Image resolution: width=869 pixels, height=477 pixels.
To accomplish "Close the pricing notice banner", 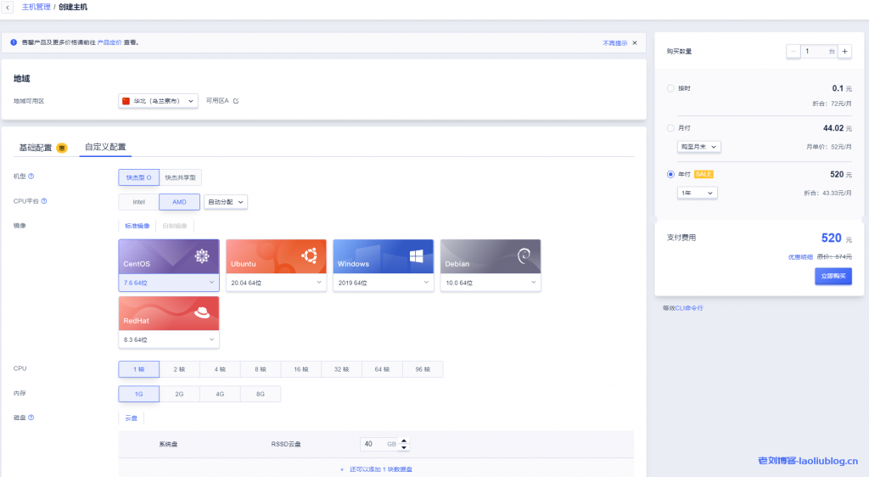I will (634, 42).
